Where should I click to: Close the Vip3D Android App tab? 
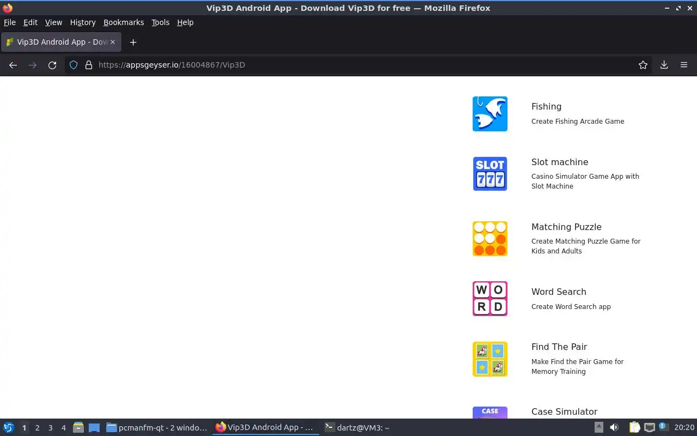pos(113,42)
